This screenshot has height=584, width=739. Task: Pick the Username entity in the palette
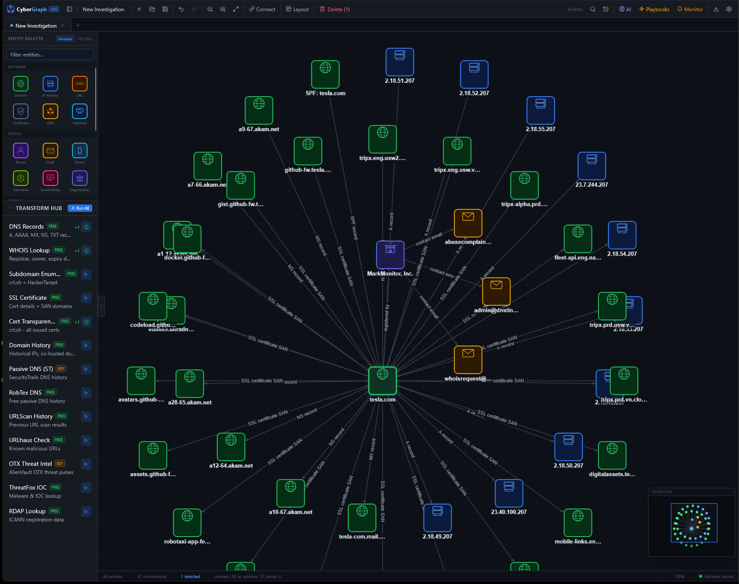pyautogui.click(x=21, y=181)
